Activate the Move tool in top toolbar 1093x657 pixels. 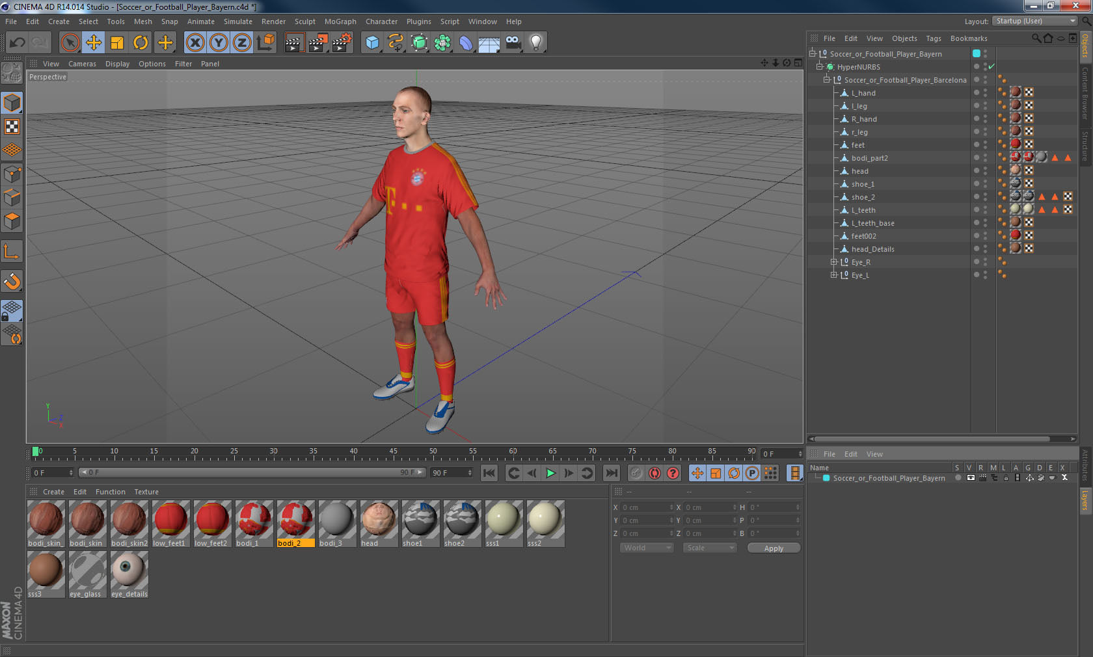[x=94, y=43]
